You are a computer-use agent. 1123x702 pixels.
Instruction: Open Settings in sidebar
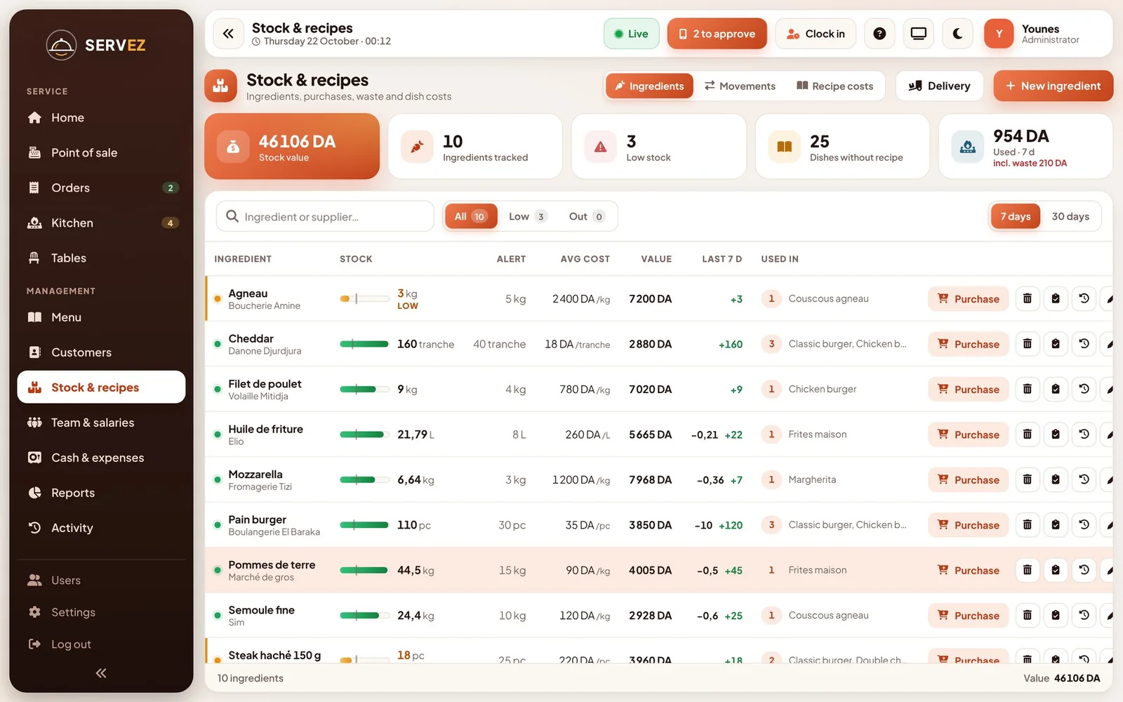tap(101, 612)
